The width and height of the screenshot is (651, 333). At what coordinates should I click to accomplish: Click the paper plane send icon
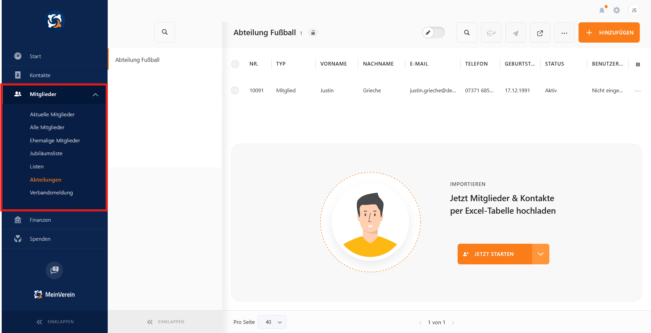click(x=516, y=33)
